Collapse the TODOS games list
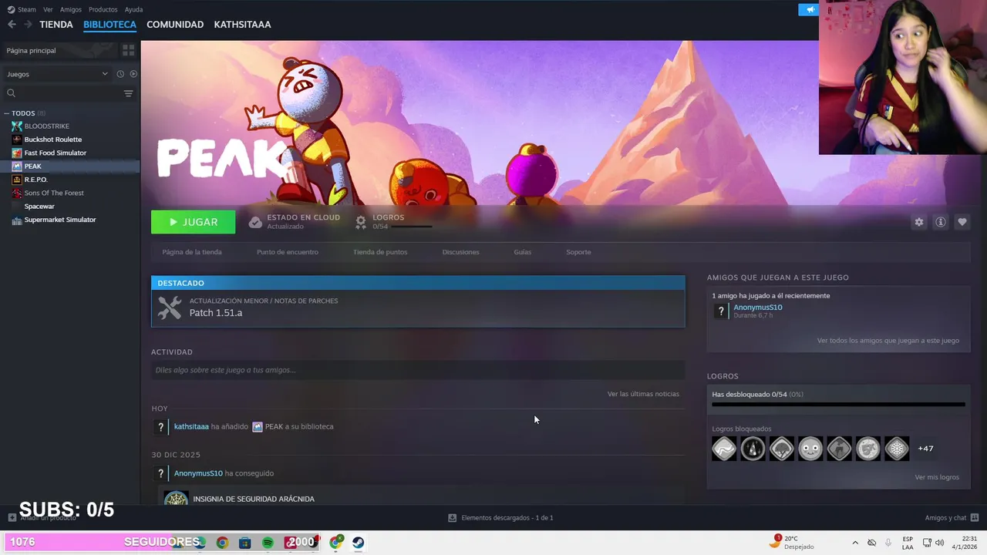987x555 pixels. 6,113
